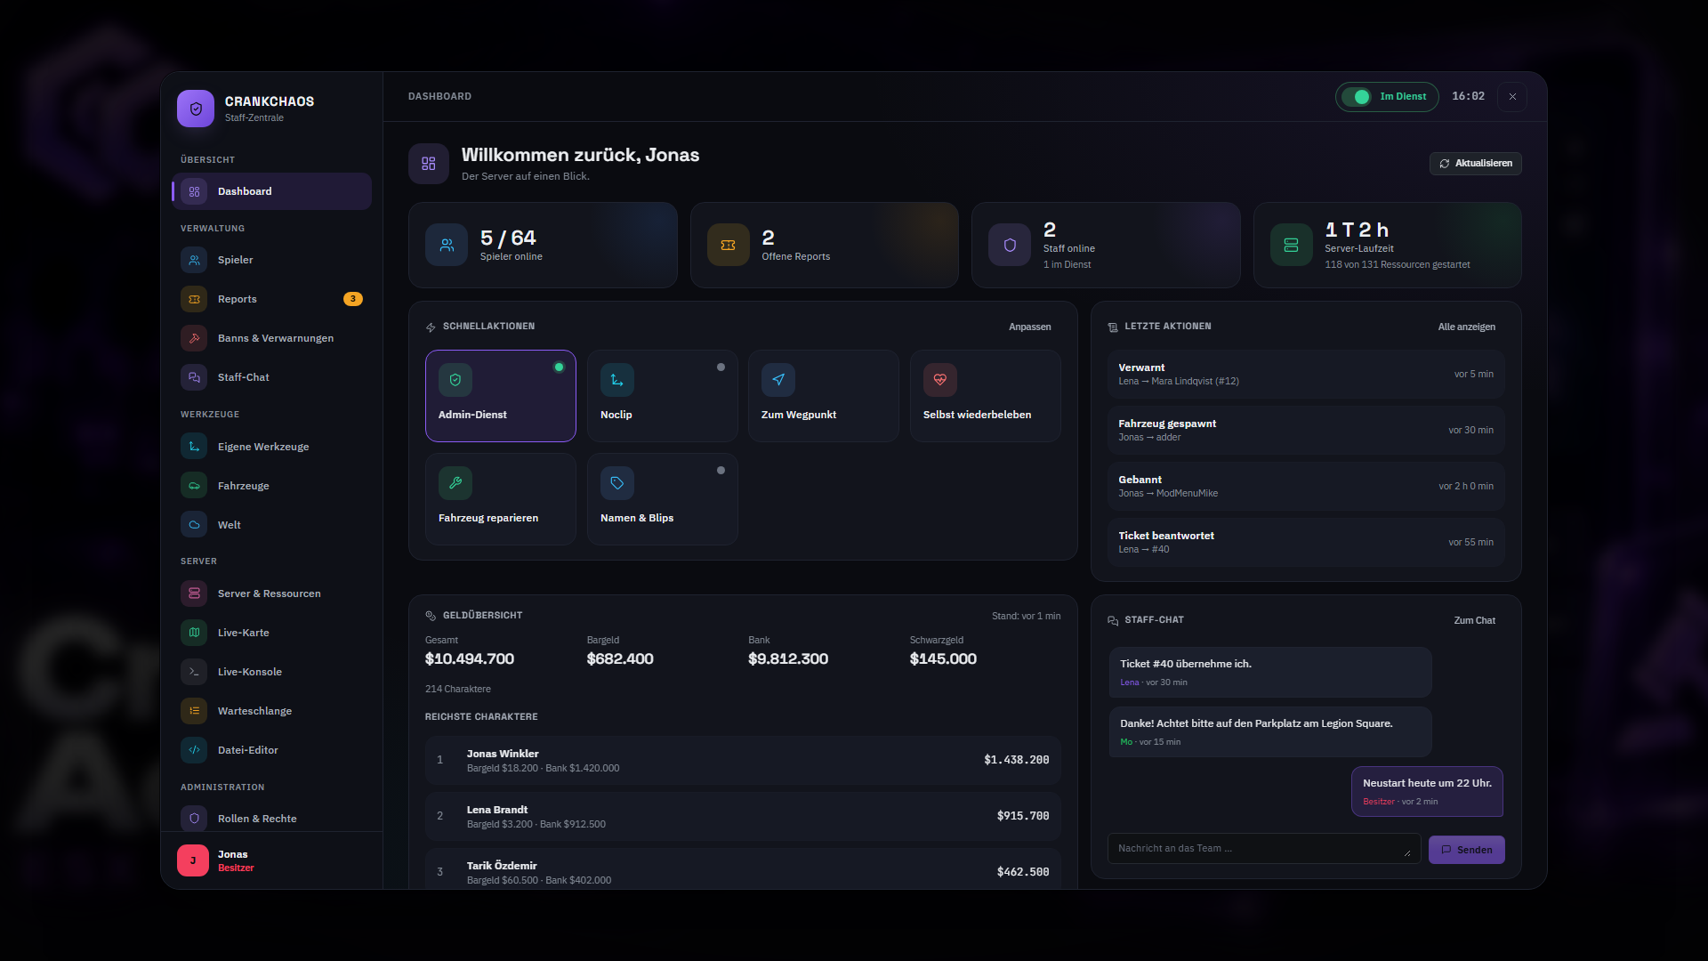1708x961 pixels.
Task: Click the Warteschlange list icon
Action: [x=194, y=711]
